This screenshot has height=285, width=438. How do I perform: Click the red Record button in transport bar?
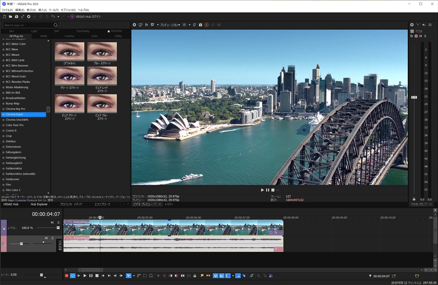tap(66, 276)
